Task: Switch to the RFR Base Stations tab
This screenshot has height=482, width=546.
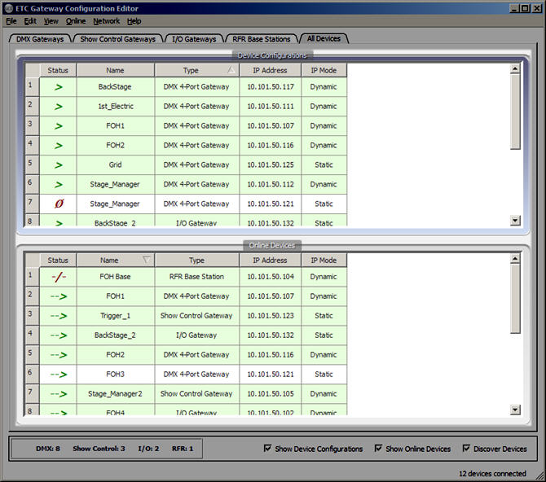Action: 261,39
